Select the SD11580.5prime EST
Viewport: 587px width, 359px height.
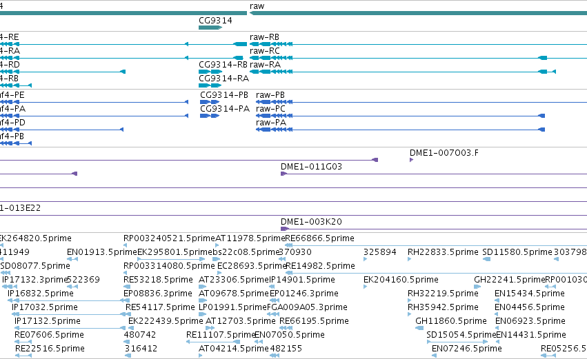pyautogui.click(x=517, y=252)
